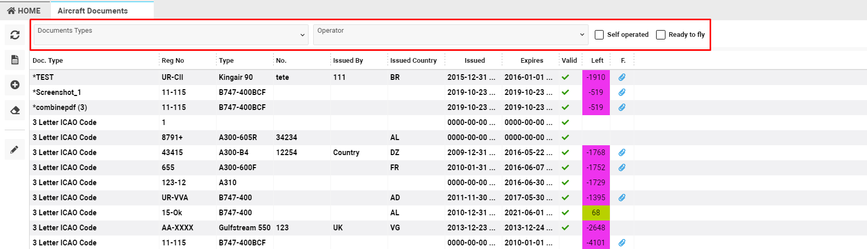Click the magenta -1910 days left cell
867x249 pixels.
(x=596, y=77)
